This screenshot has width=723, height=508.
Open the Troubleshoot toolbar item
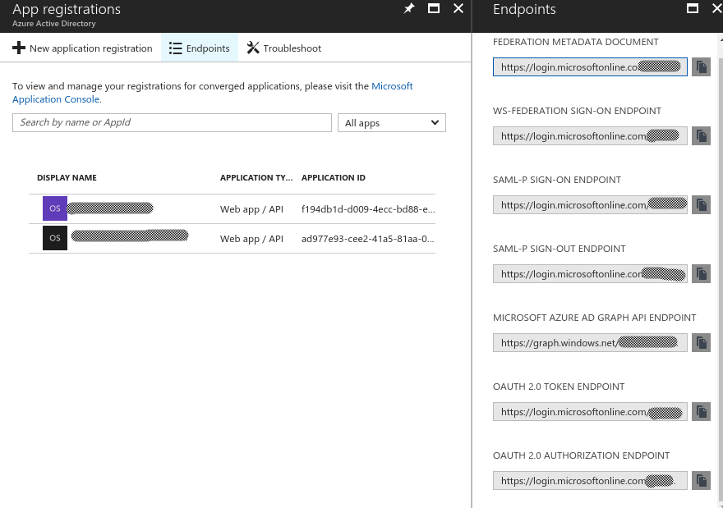coord(284,48)
